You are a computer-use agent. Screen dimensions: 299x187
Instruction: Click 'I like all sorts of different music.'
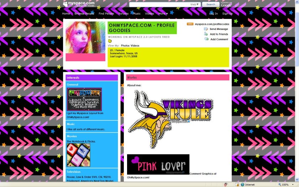click(86, 129)
